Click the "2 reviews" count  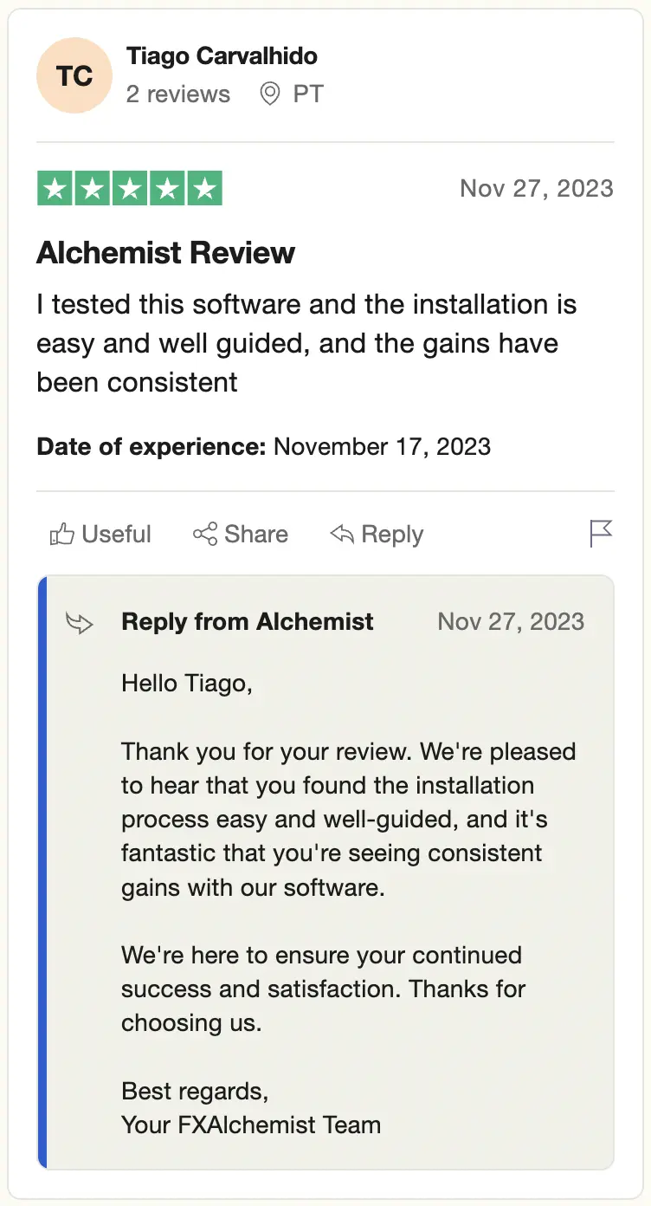click(x=178, y=94)
